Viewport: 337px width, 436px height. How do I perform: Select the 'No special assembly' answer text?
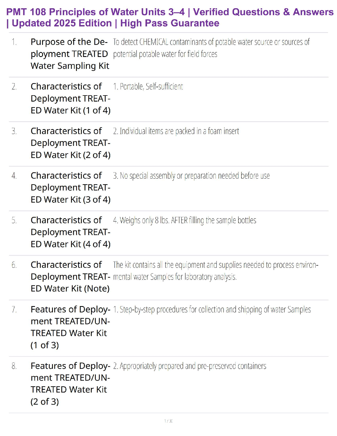192,176
